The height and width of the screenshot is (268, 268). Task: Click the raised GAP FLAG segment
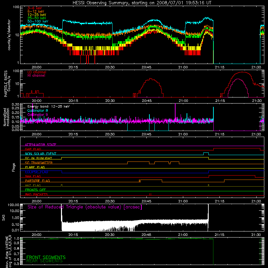(237, 148)
